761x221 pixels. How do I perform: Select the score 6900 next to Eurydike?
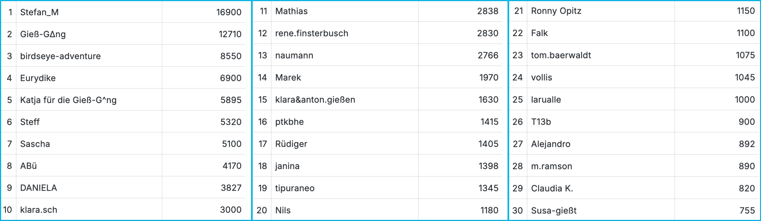coord(230,78)
